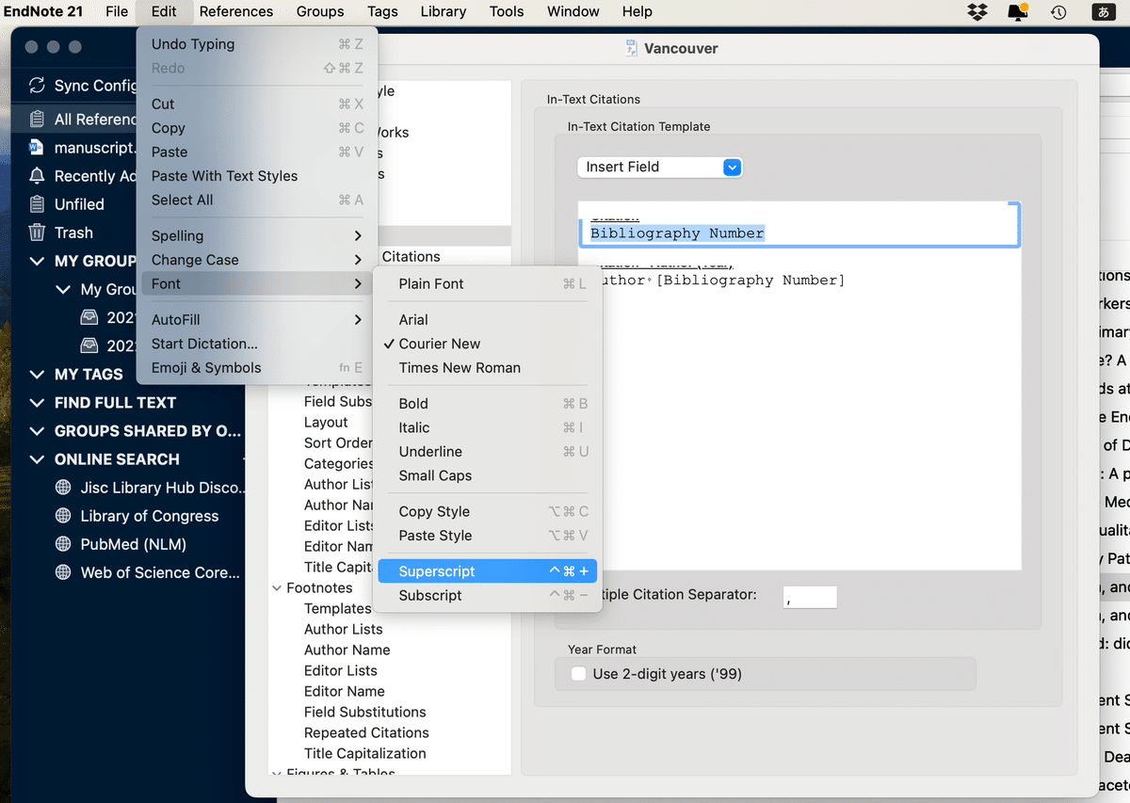Image resolution: width=1130 pixels, height=803 pixels.
Task: Click the Multiple Citation Separator field
Action: point(810,597)
